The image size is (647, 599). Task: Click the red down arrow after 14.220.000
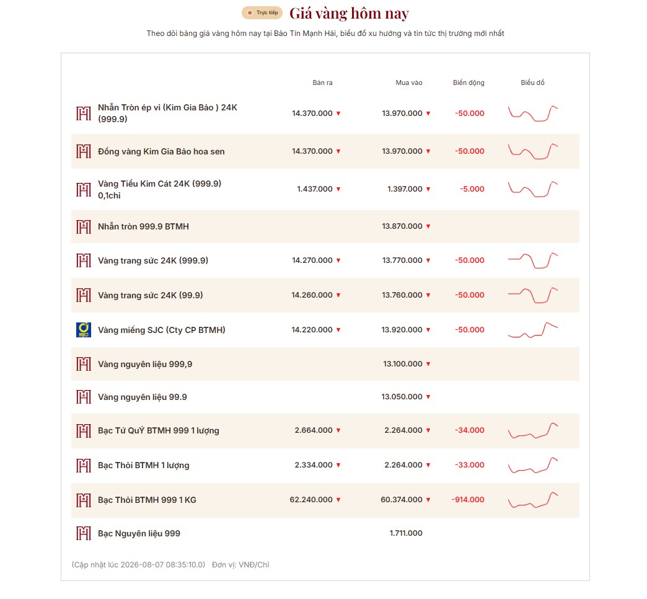[338, 330]
